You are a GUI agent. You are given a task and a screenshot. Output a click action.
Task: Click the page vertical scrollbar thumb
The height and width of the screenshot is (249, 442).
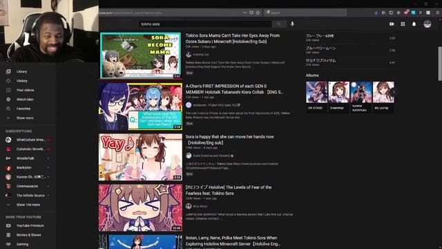click(x=440, y=64)
